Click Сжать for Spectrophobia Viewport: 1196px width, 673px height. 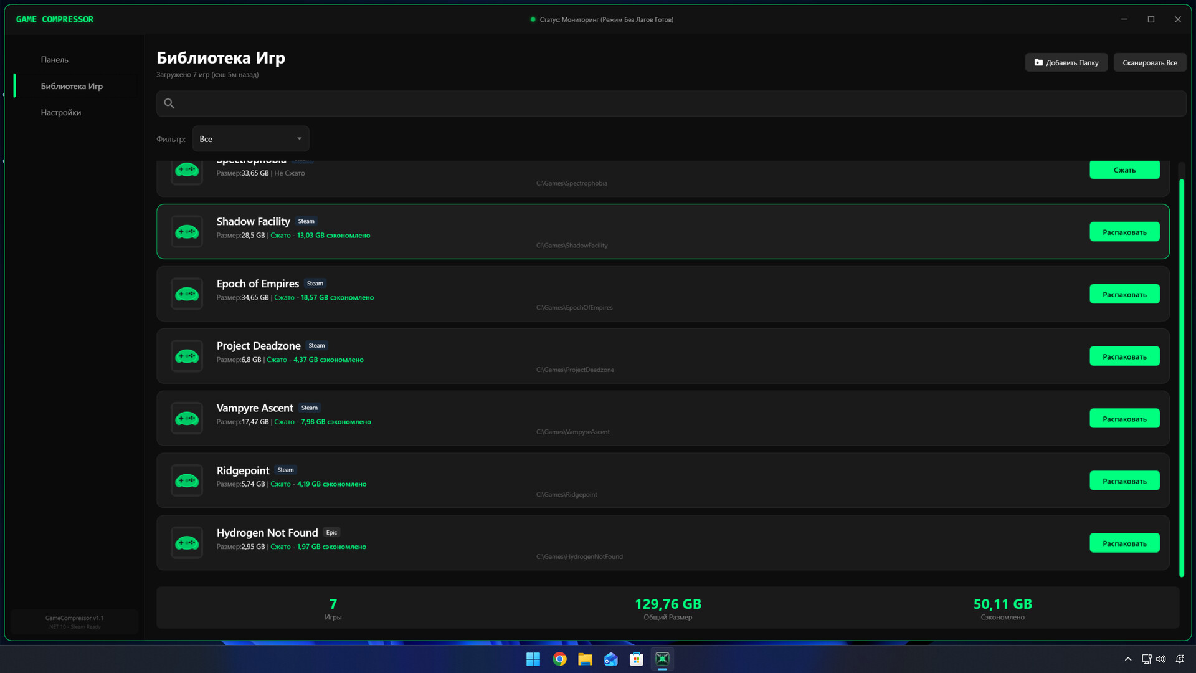(1124, 170)
